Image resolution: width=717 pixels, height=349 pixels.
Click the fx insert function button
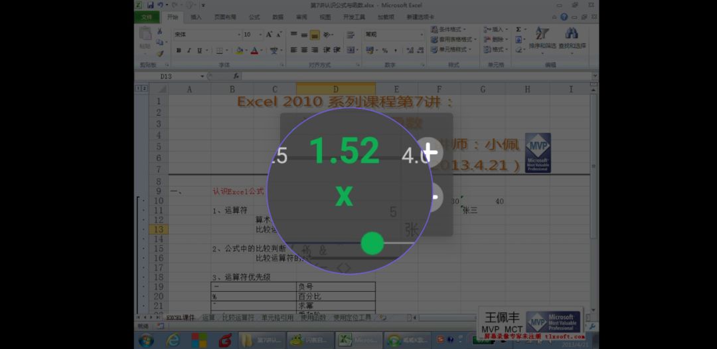pyautogui.click(x=236, y=76)
